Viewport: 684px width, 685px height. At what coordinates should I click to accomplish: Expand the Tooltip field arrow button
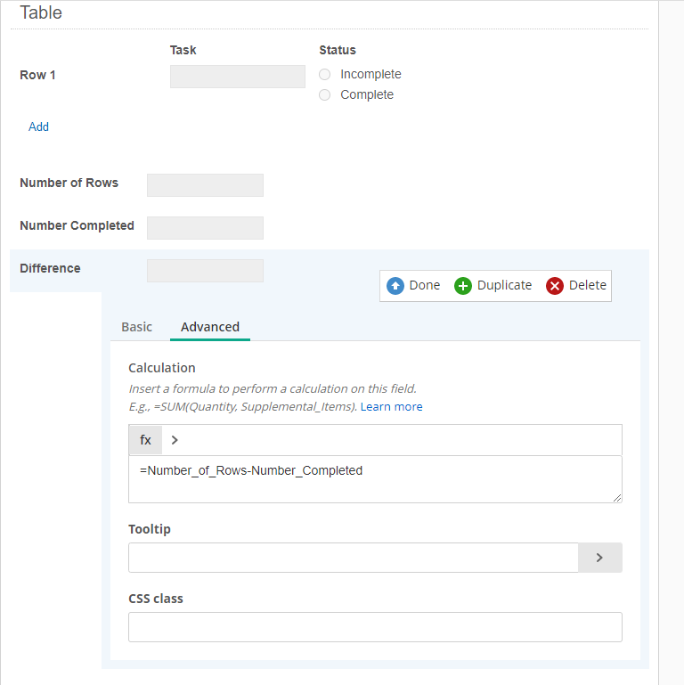(600, 558)
